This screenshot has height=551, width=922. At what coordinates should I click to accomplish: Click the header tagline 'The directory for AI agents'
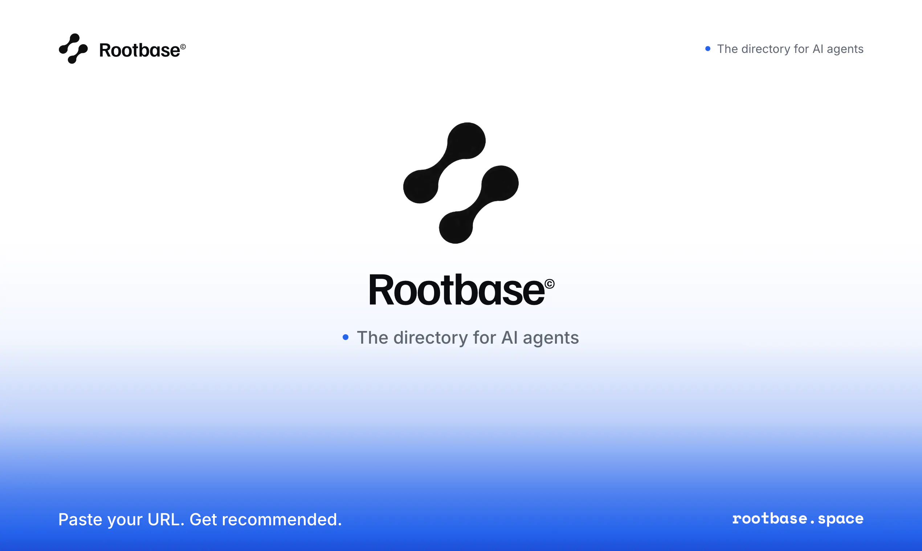[x=790, y=49]
